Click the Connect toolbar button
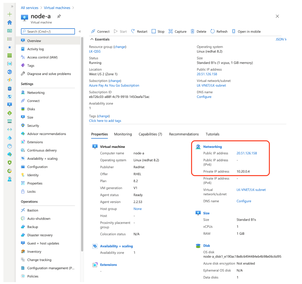 pos(100,31)
